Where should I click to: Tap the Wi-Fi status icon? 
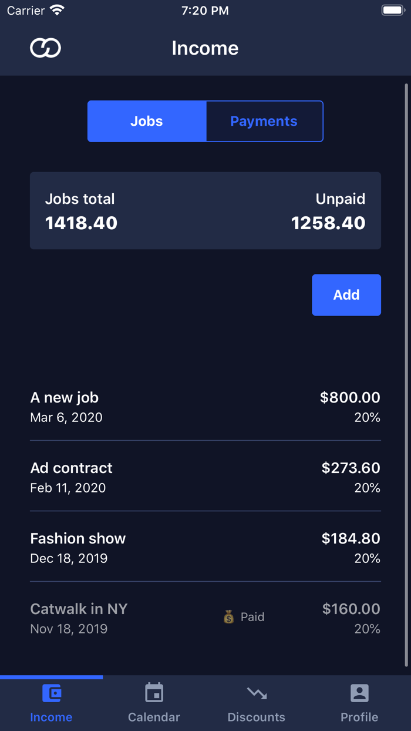tap(57, 11)
